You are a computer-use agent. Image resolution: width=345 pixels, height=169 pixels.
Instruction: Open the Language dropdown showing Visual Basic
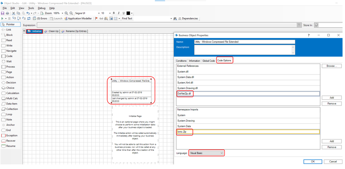(206, 153)
